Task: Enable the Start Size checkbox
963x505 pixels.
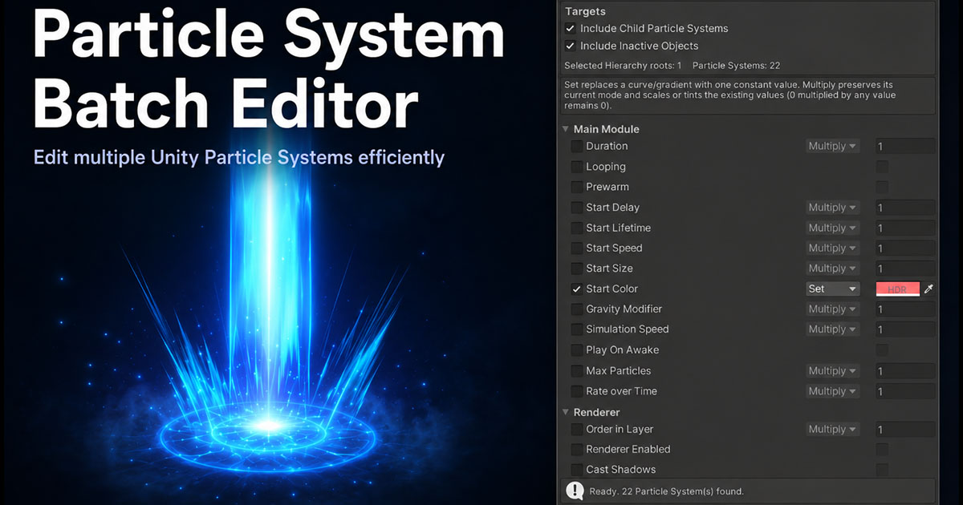Action: pos(577,269)
